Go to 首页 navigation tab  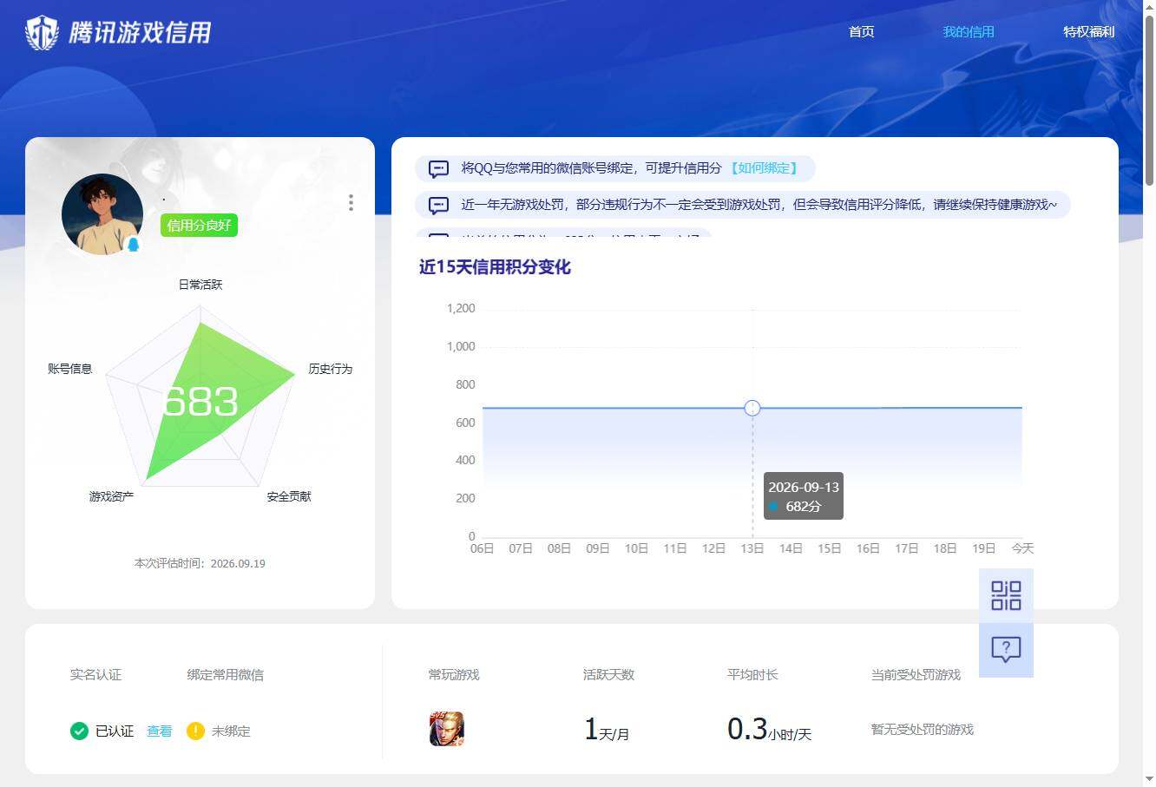tap(861, 32)
